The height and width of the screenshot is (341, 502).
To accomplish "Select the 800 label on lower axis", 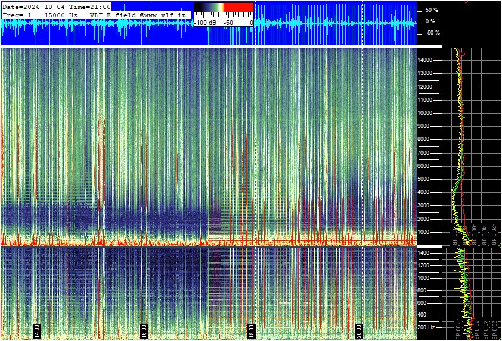I will coord(422,290).
